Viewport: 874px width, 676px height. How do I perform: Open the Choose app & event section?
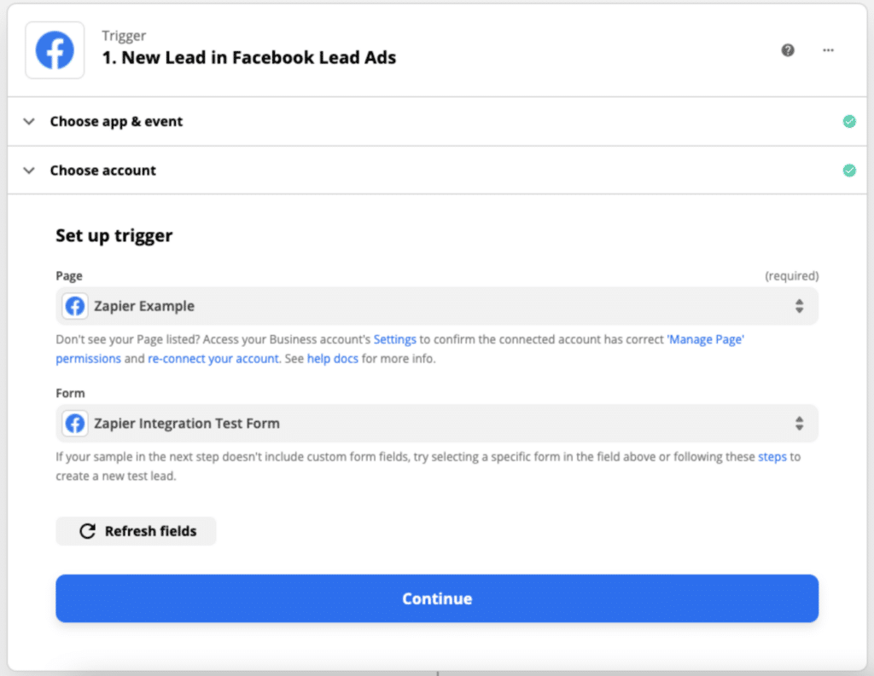pos(437,121)
